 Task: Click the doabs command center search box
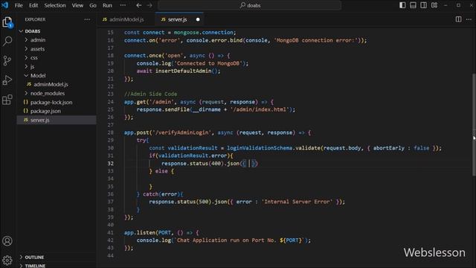pyautogui.click(x=250, y=5)
